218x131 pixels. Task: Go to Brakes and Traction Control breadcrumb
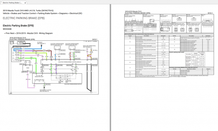pos(24,13)
